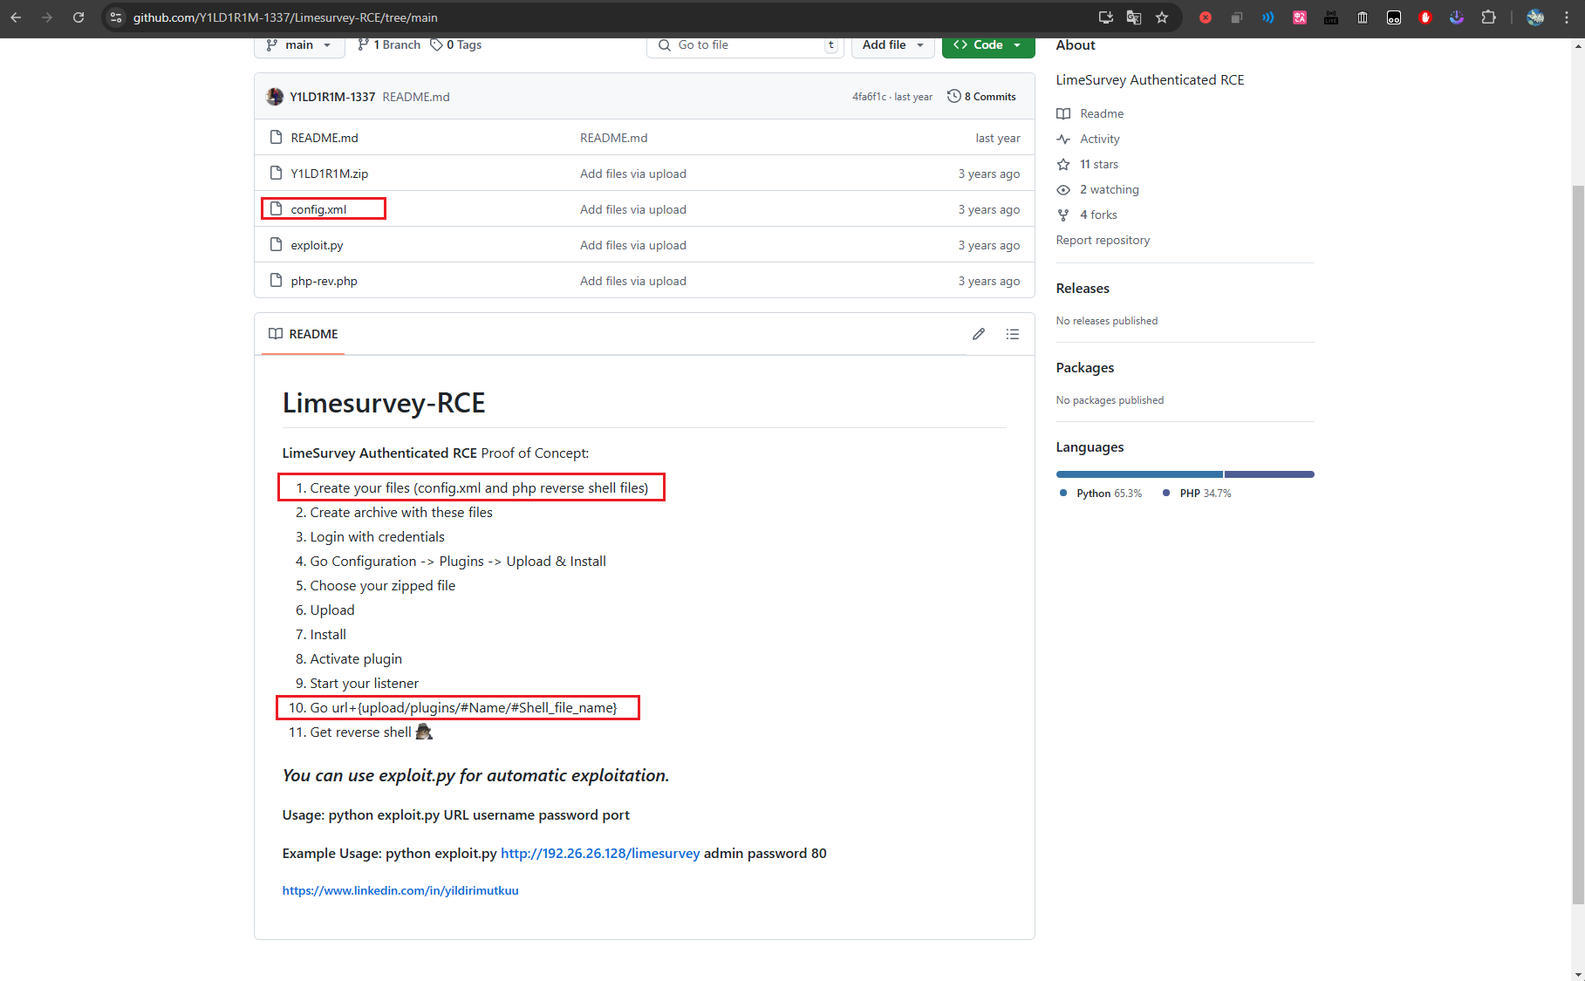Image resolution: width=1585 pixels, height=981 pixels.
Task: Open the red stop-hand ad blocker extension
Action: 1425,17
